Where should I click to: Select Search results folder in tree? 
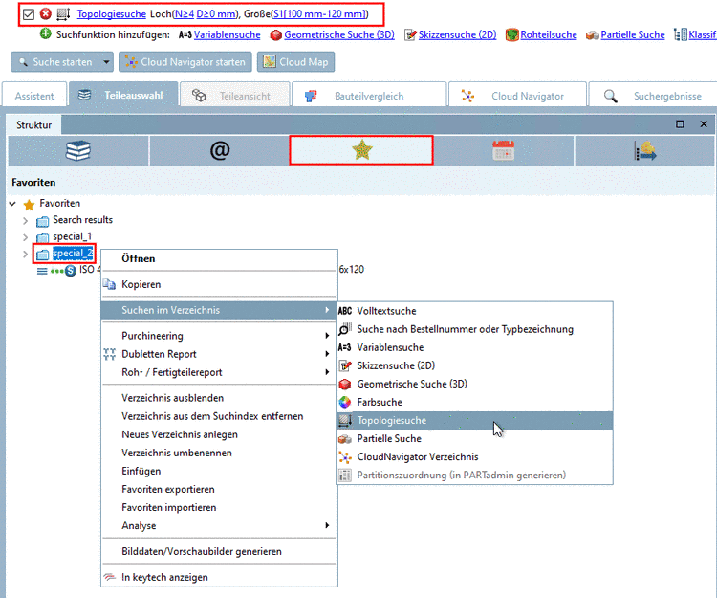pos(82,220)
